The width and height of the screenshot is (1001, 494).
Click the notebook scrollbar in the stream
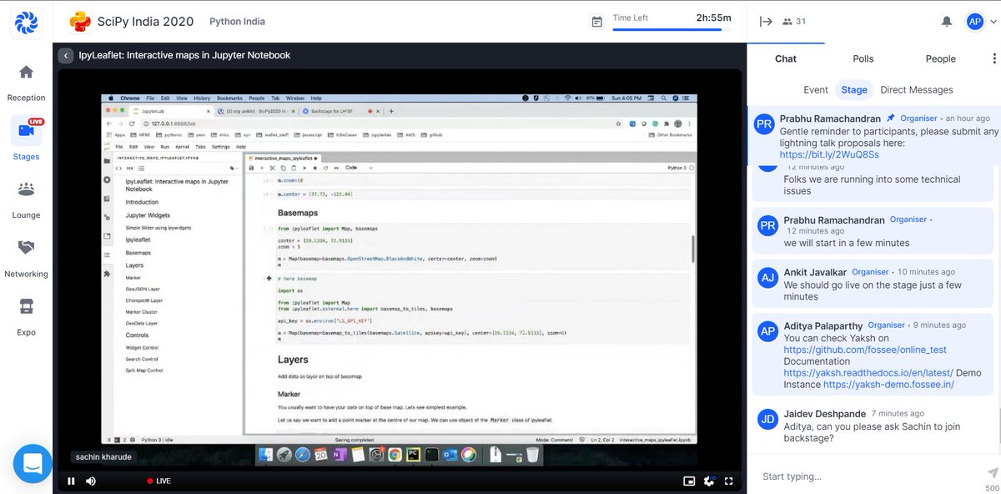(x=693, y=249)
